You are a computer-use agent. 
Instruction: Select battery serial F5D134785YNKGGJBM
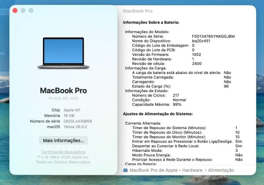tap(213, 37)
